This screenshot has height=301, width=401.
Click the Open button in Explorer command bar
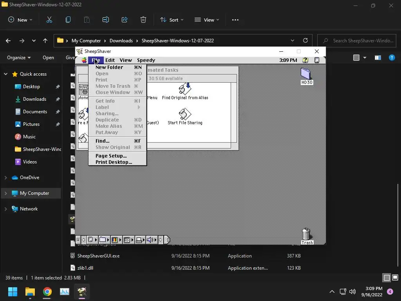pos(48,58)
